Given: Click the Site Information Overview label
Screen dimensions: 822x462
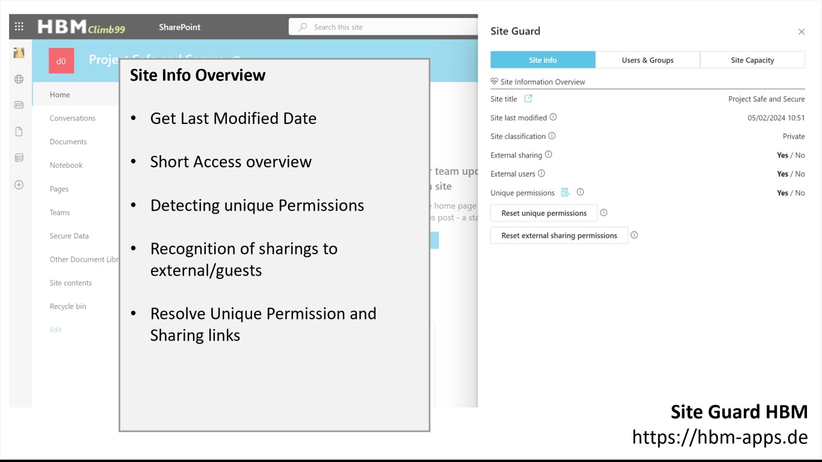Looking at the screenshot, I should (543, 82).
